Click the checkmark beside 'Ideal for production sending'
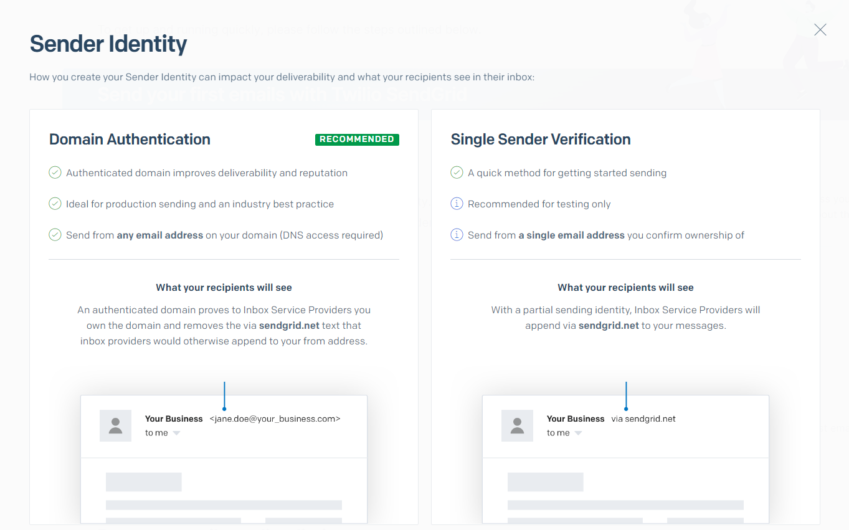The height and width of the screenshot is (530, 849). (x=55, y=204)
